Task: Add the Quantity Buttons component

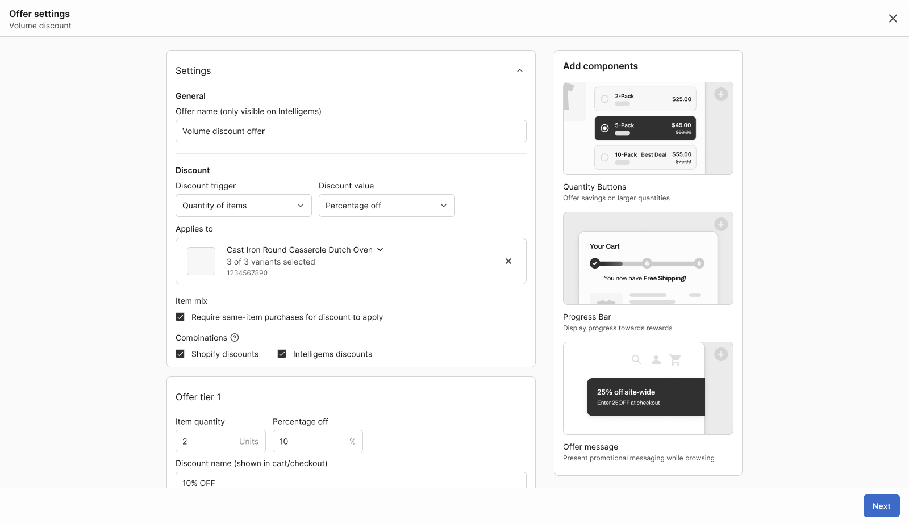Action: 720,95
